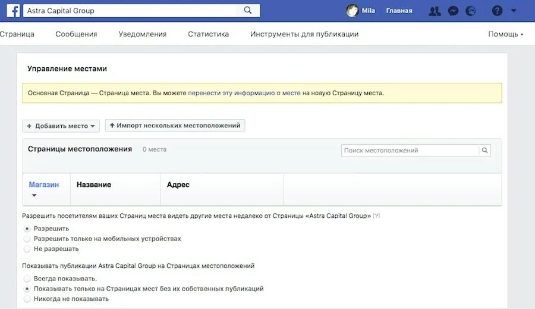
Task: Sort by the Магазин column header
Action: 43,185
